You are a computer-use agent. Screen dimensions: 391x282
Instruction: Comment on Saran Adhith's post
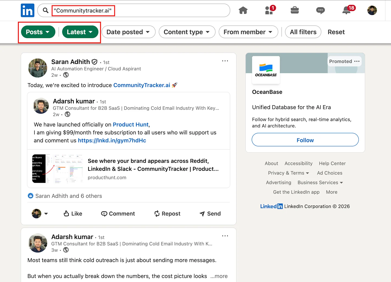[118, 214]
